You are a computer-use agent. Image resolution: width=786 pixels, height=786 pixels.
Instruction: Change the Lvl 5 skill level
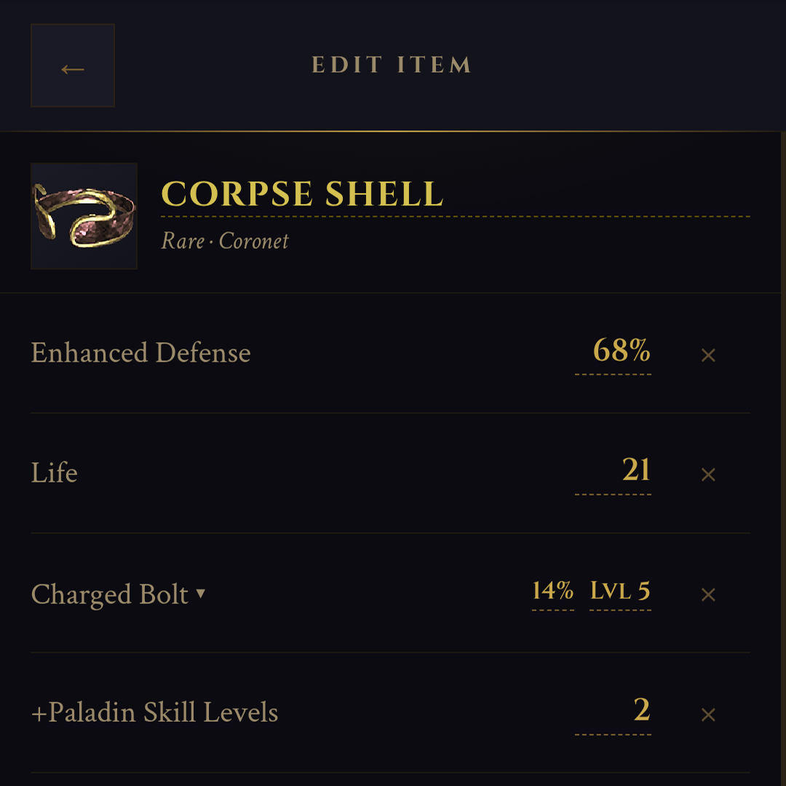620,590
